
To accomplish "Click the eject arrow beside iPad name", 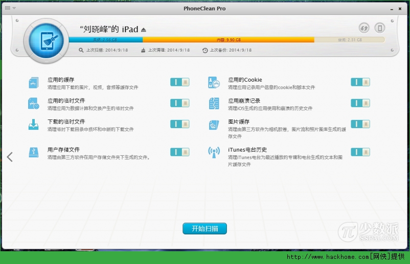I will pyautogui.click(x=144, y=30).
